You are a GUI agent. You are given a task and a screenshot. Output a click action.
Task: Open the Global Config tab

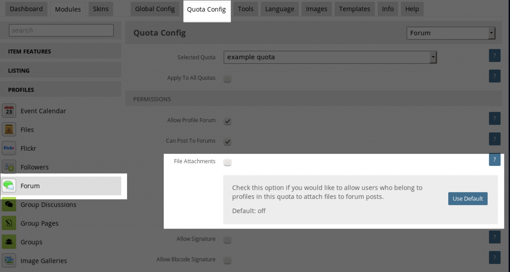(155, 9)
